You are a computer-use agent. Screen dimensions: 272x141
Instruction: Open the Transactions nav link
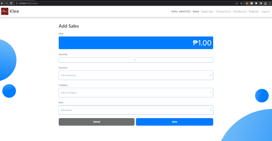223,11
